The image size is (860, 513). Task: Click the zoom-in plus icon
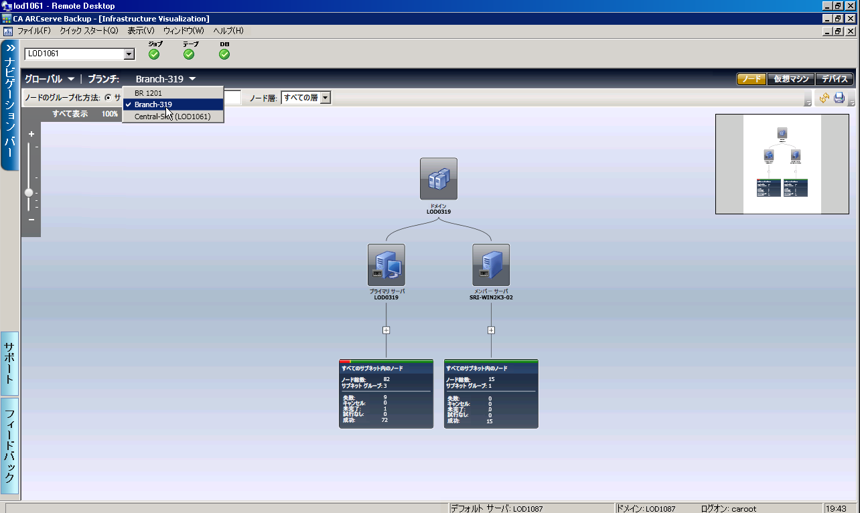(31, 134)
